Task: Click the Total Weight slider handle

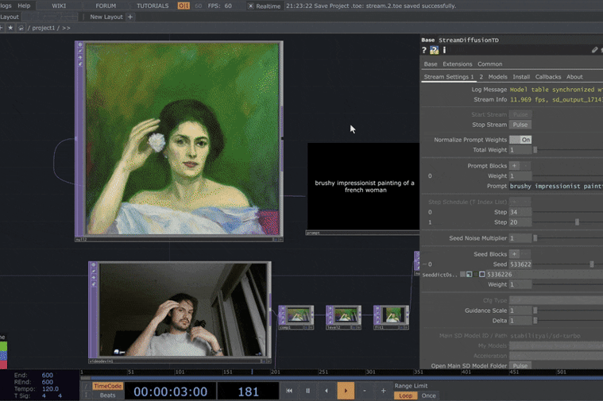Action: [x=535, y=150]
